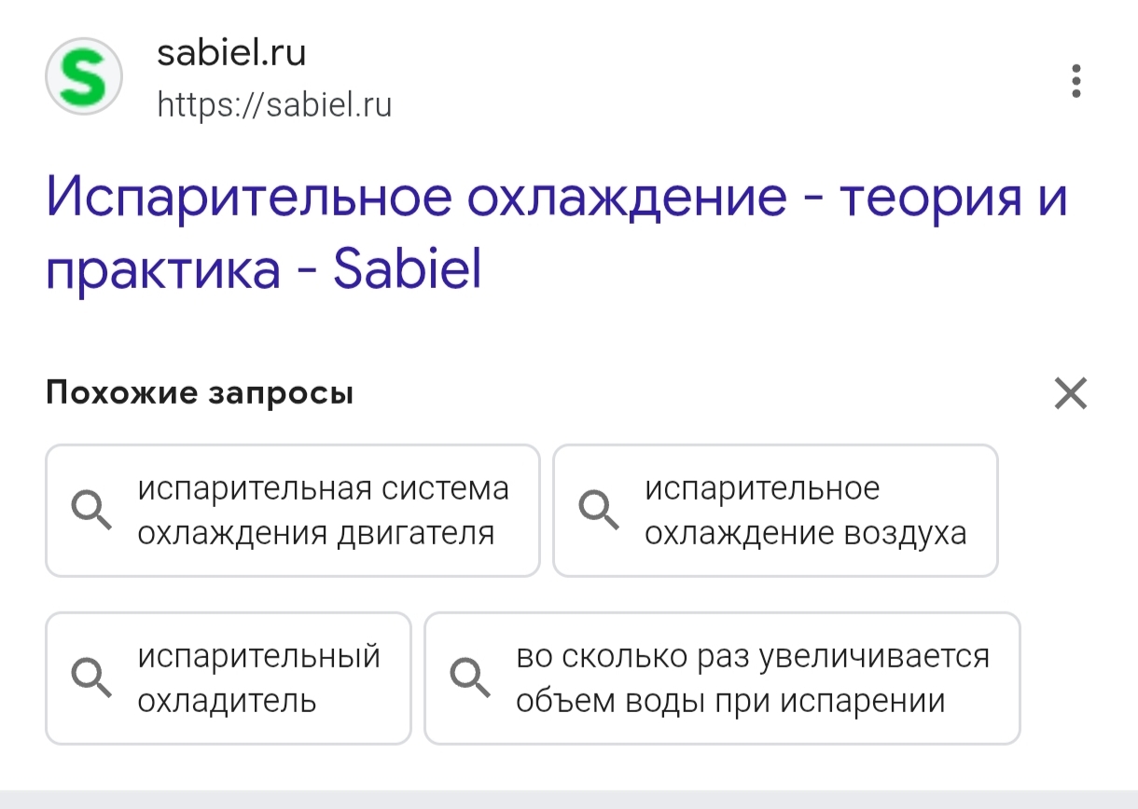The image size is (1138, 809).
Task: Click the magnifier icon beside во сколько раз увеличивается
Action: 470,678
